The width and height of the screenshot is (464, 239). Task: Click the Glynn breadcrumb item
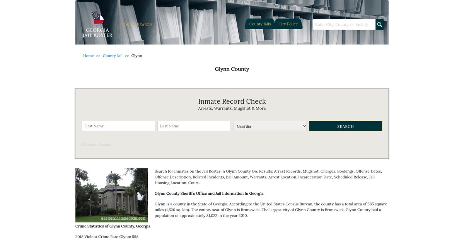(x=137, y=56)
